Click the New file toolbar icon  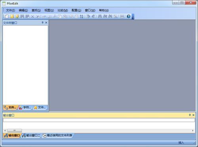pyautogui.click(x=7, y=17)
